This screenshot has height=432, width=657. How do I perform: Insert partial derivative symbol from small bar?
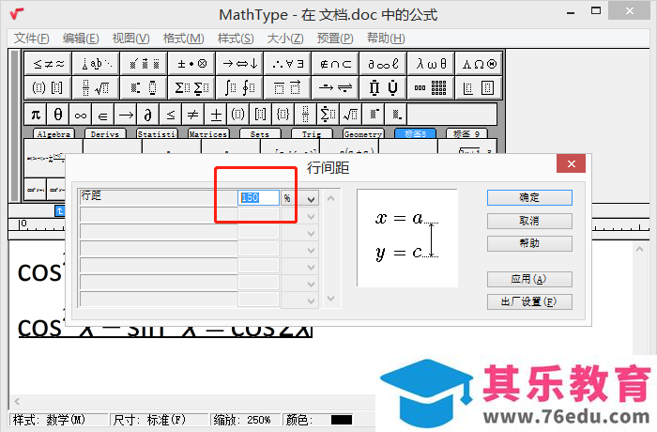pyautogui.click(x=148, y=114)
